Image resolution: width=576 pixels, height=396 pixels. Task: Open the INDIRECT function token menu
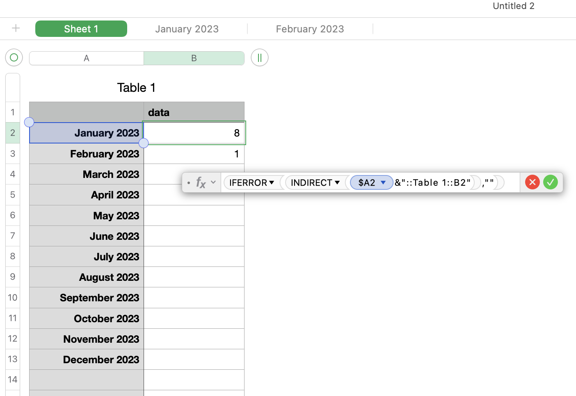(337, 182)
